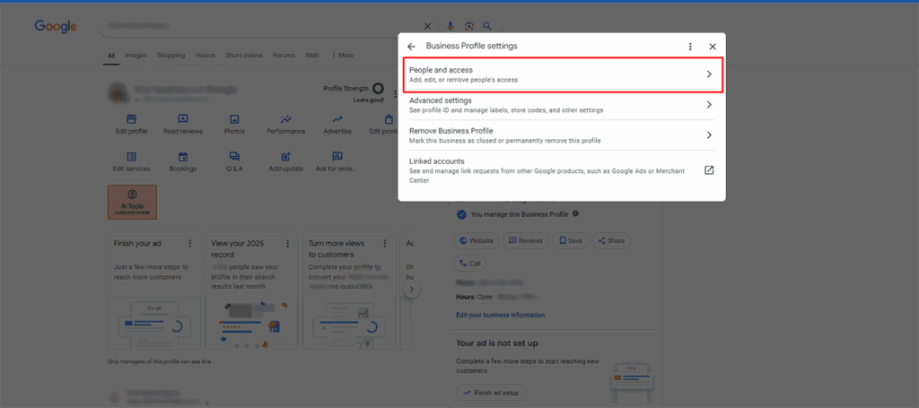Open the Read reviews shortcut

click(x=182, y=119)
